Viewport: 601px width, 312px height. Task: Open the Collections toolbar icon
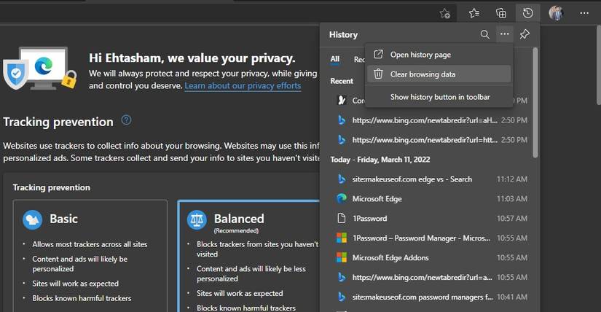[x=501, y=13]
